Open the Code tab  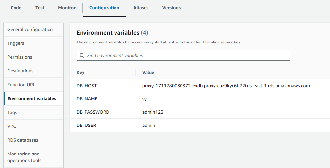(16, 8)
